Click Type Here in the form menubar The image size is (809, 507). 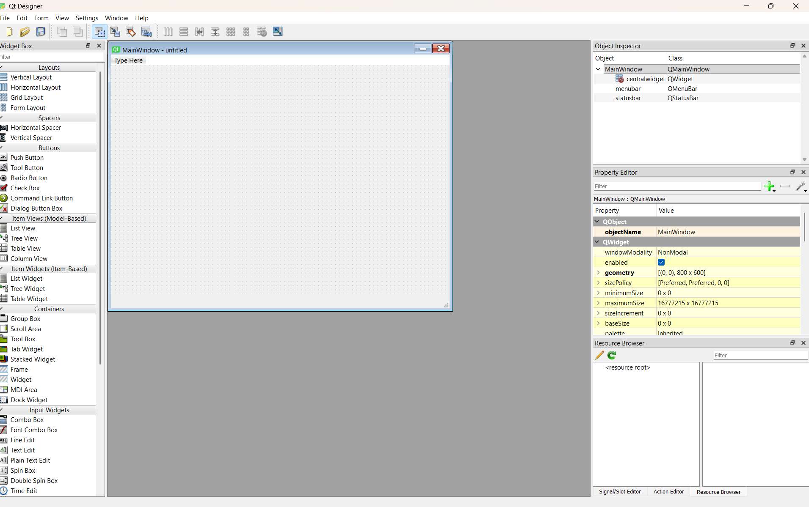point(128,60)
